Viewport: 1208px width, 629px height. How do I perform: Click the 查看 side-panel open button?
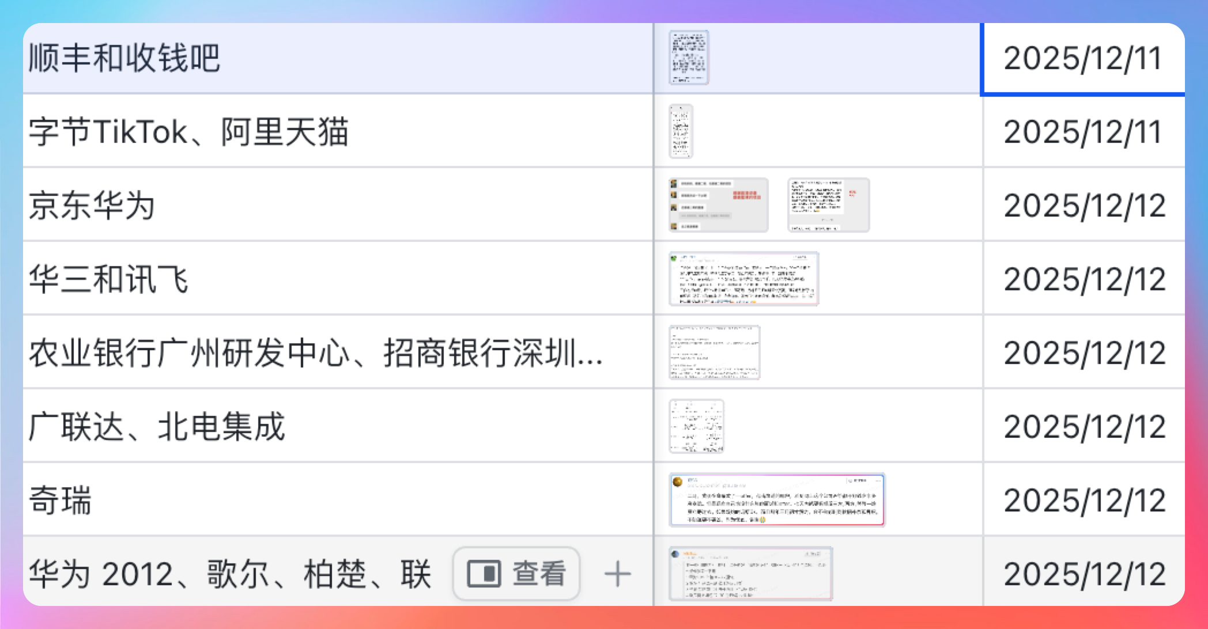(516, 574)
